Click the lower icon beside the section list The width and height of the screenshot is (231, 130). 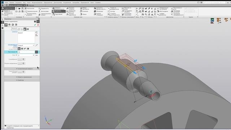click(x=36, y=35)
